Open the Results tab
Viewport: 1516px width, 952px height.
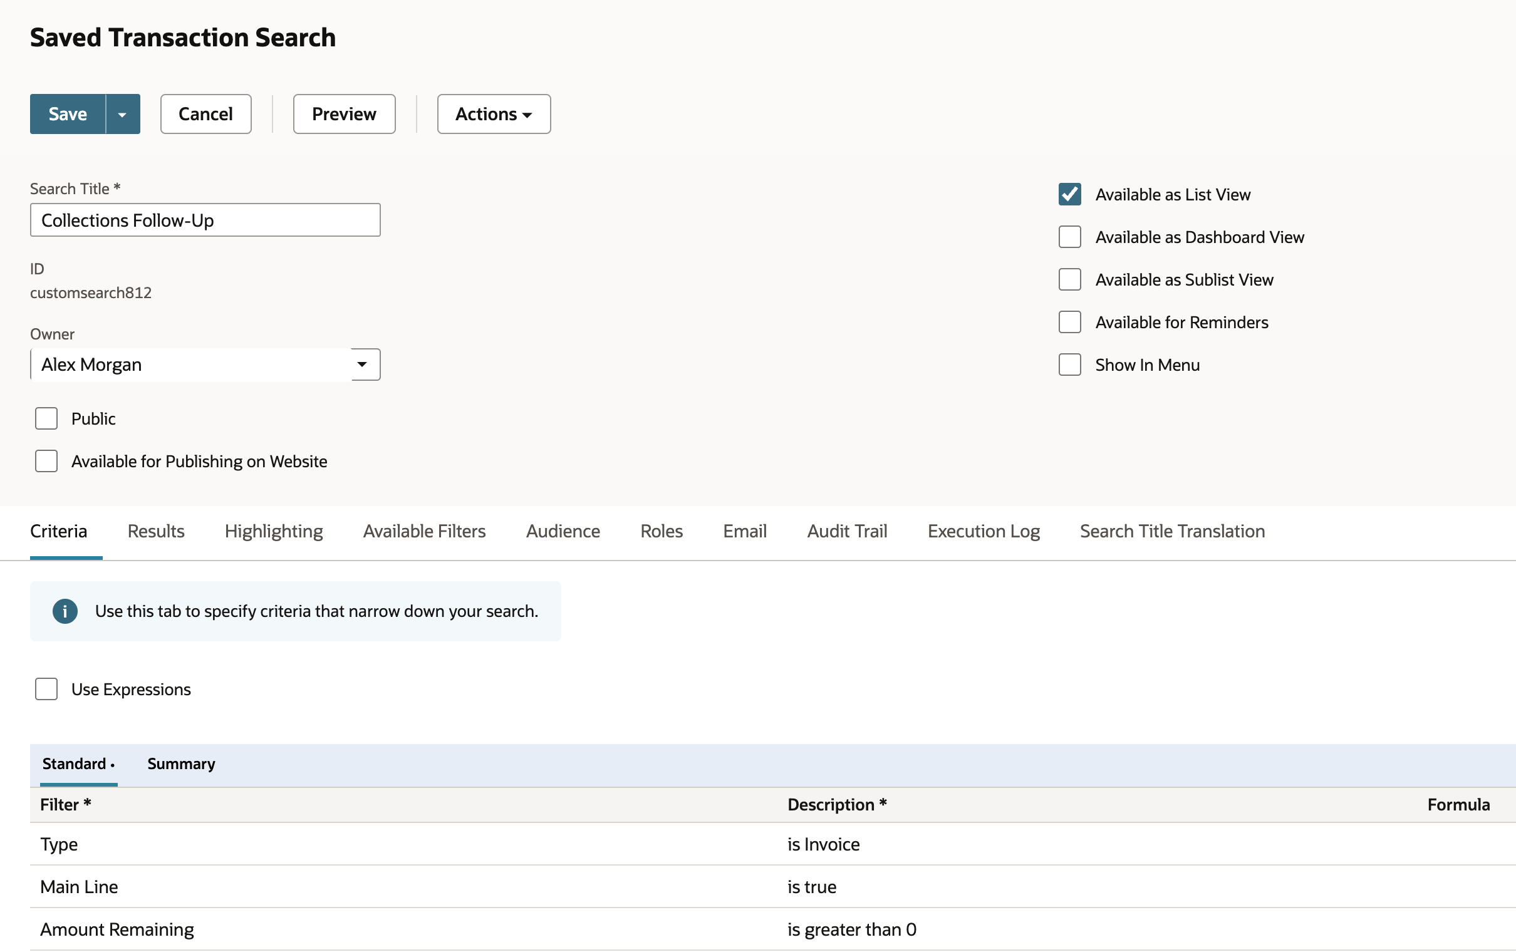point(156,531)
